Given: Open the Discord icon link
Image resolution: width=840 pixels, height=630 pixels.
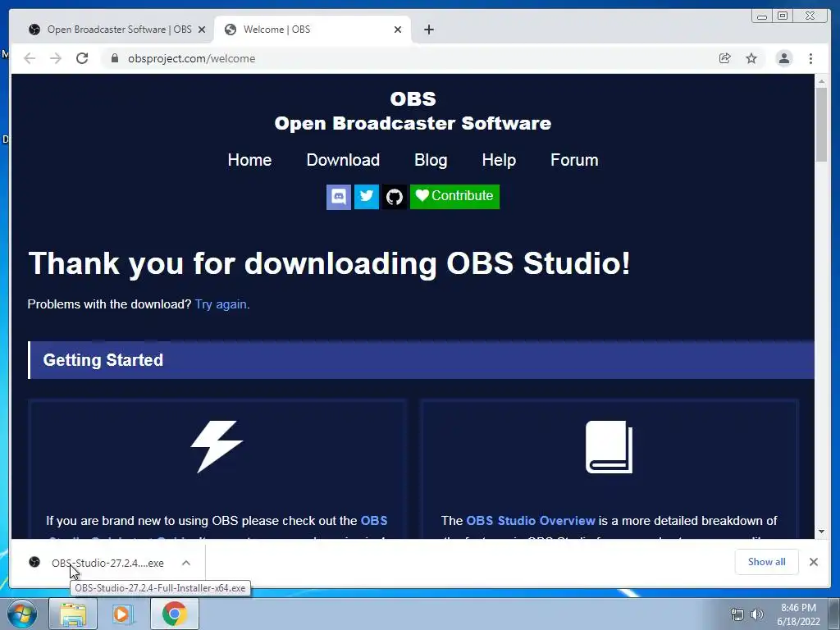Looking at the screenshot, I should pos(339,197).
